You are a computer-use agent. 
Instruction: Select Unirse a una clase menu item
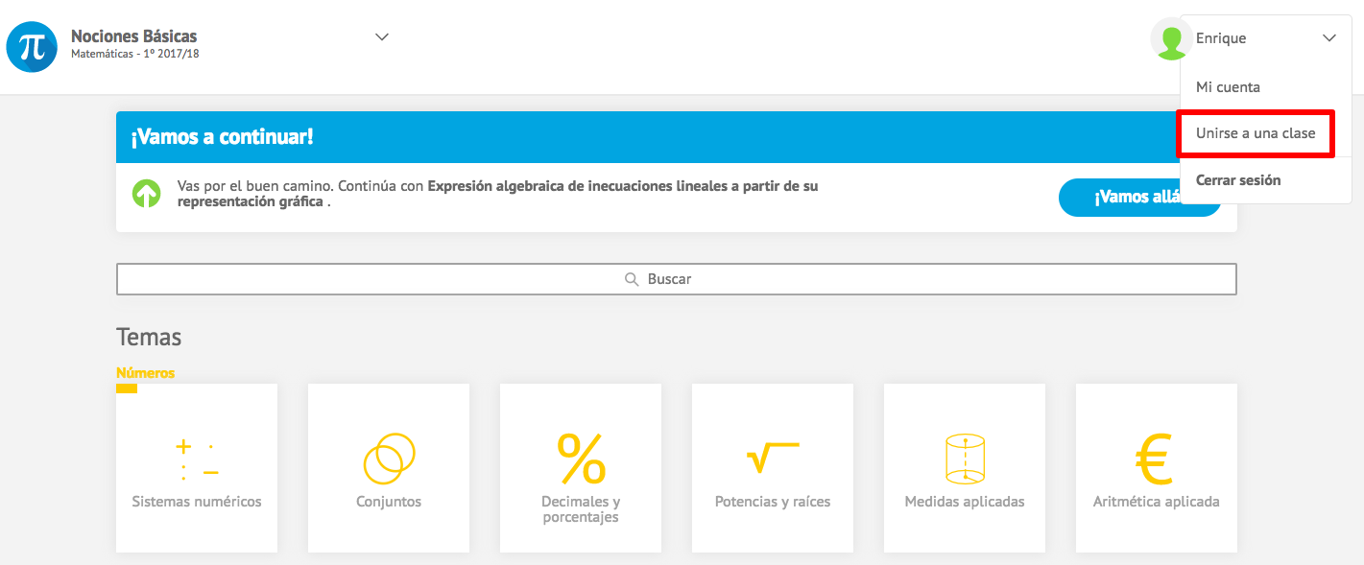coord(1255,133)
